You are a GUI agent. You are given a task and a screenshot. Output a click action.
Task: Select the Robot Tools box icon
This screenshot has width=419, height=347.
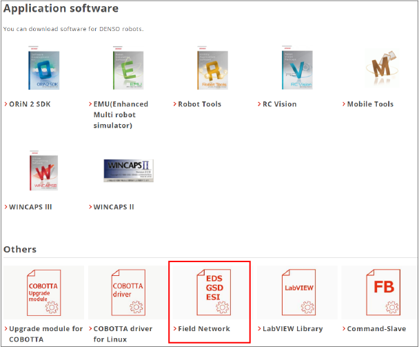coord(212,70)
